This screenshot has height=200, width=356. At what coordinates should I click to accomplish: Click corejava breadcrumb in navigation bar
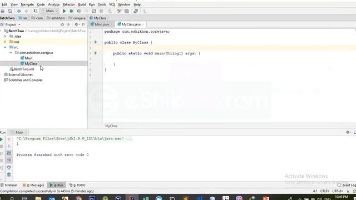click(77, 18)
